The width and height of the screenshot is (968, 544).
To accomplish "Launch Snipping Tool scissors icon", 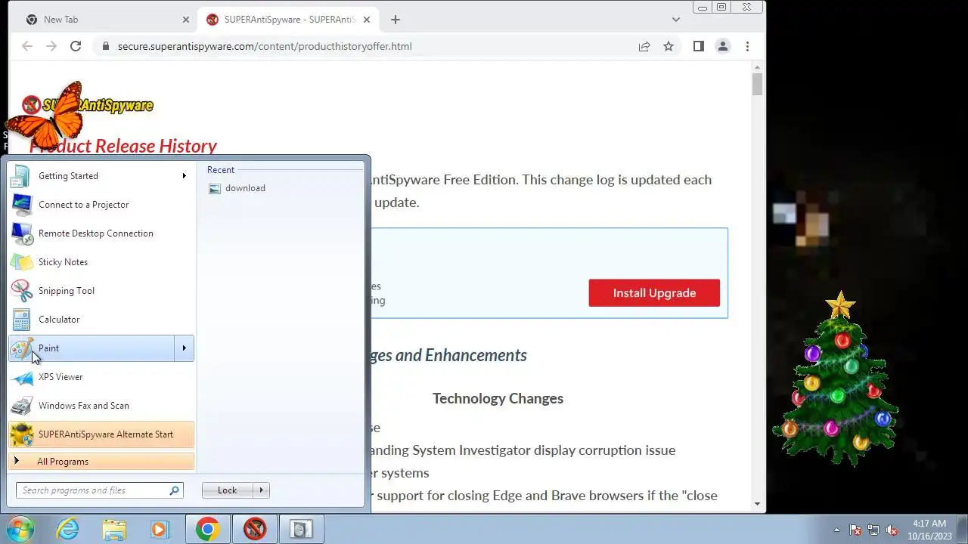I will (x=21, y=291).
